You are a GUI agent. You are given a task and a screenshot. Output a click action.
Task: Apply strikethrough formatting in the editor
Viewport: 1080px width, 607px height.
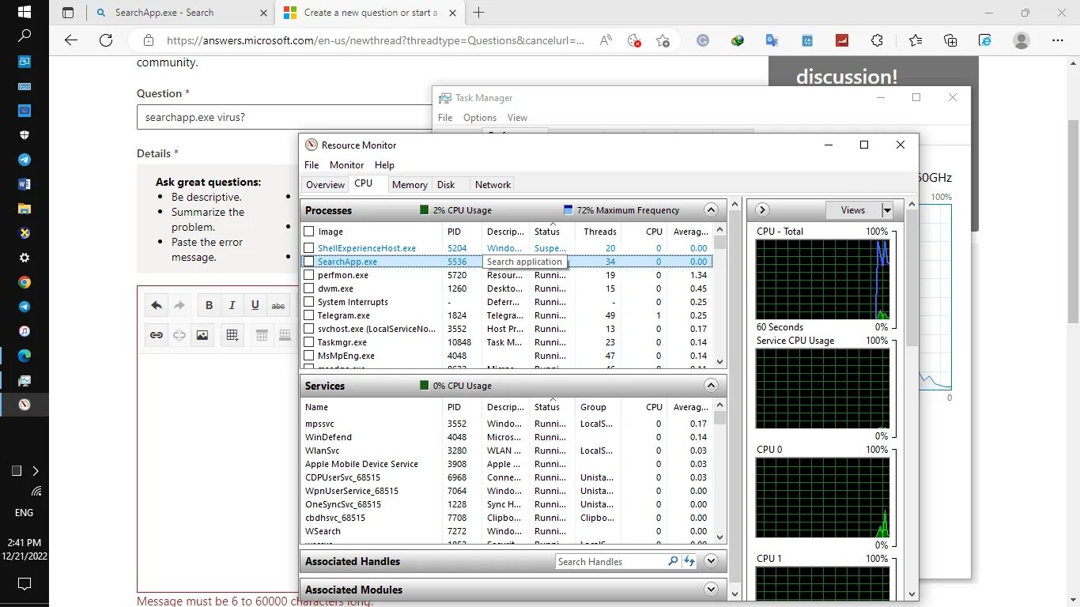tap(278, 305)
